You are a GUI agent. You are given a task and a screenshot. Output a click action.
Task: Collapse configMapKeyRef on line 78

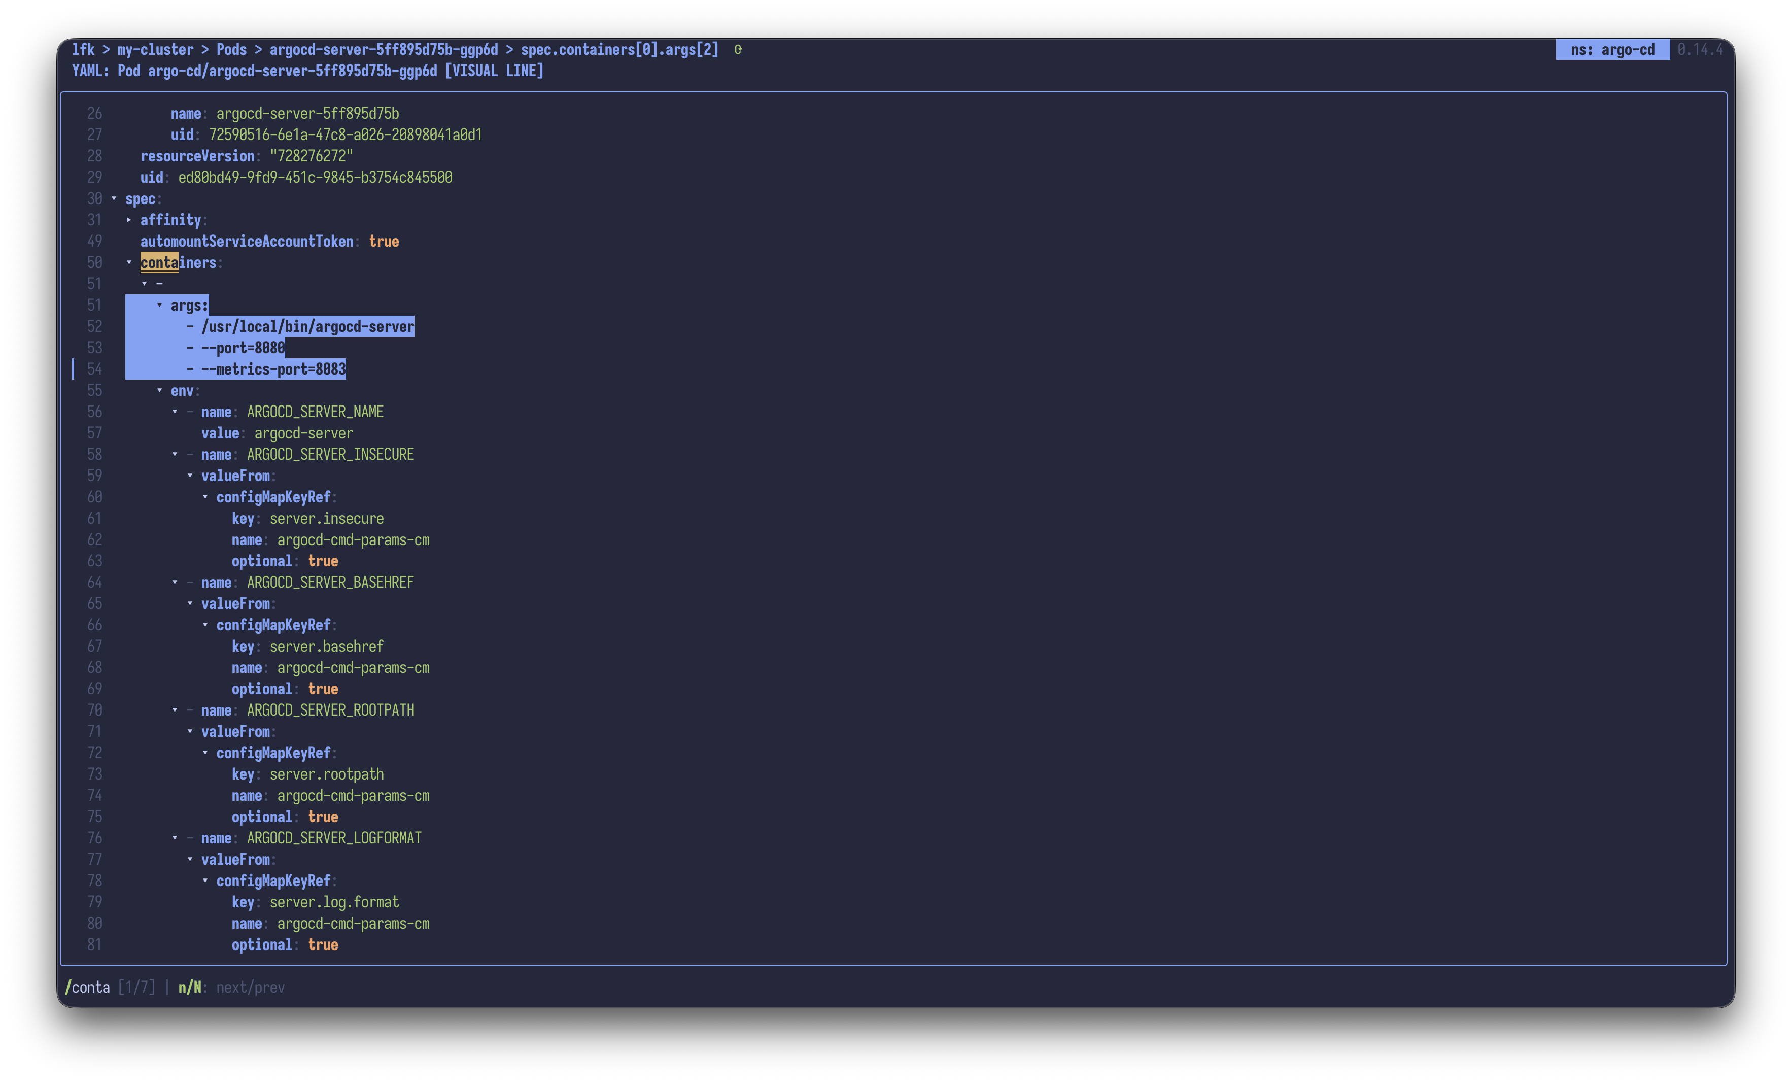tap(206, 881)
